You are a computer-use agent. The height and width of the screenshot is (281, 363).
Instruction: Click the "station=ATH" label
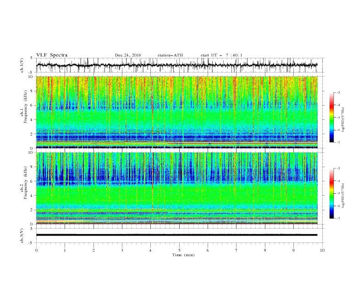click(170, 55)
